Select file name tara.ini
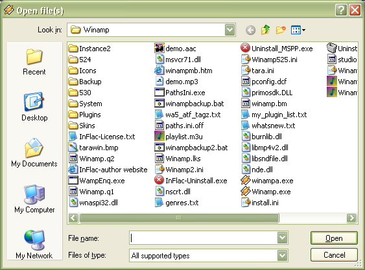Screen dimensions: 365x270 point(263,71)
